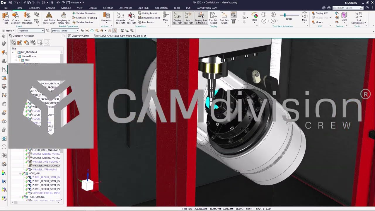Click the white view orientation cube
This screenshot has width=375, height=211.
point(87,185)
